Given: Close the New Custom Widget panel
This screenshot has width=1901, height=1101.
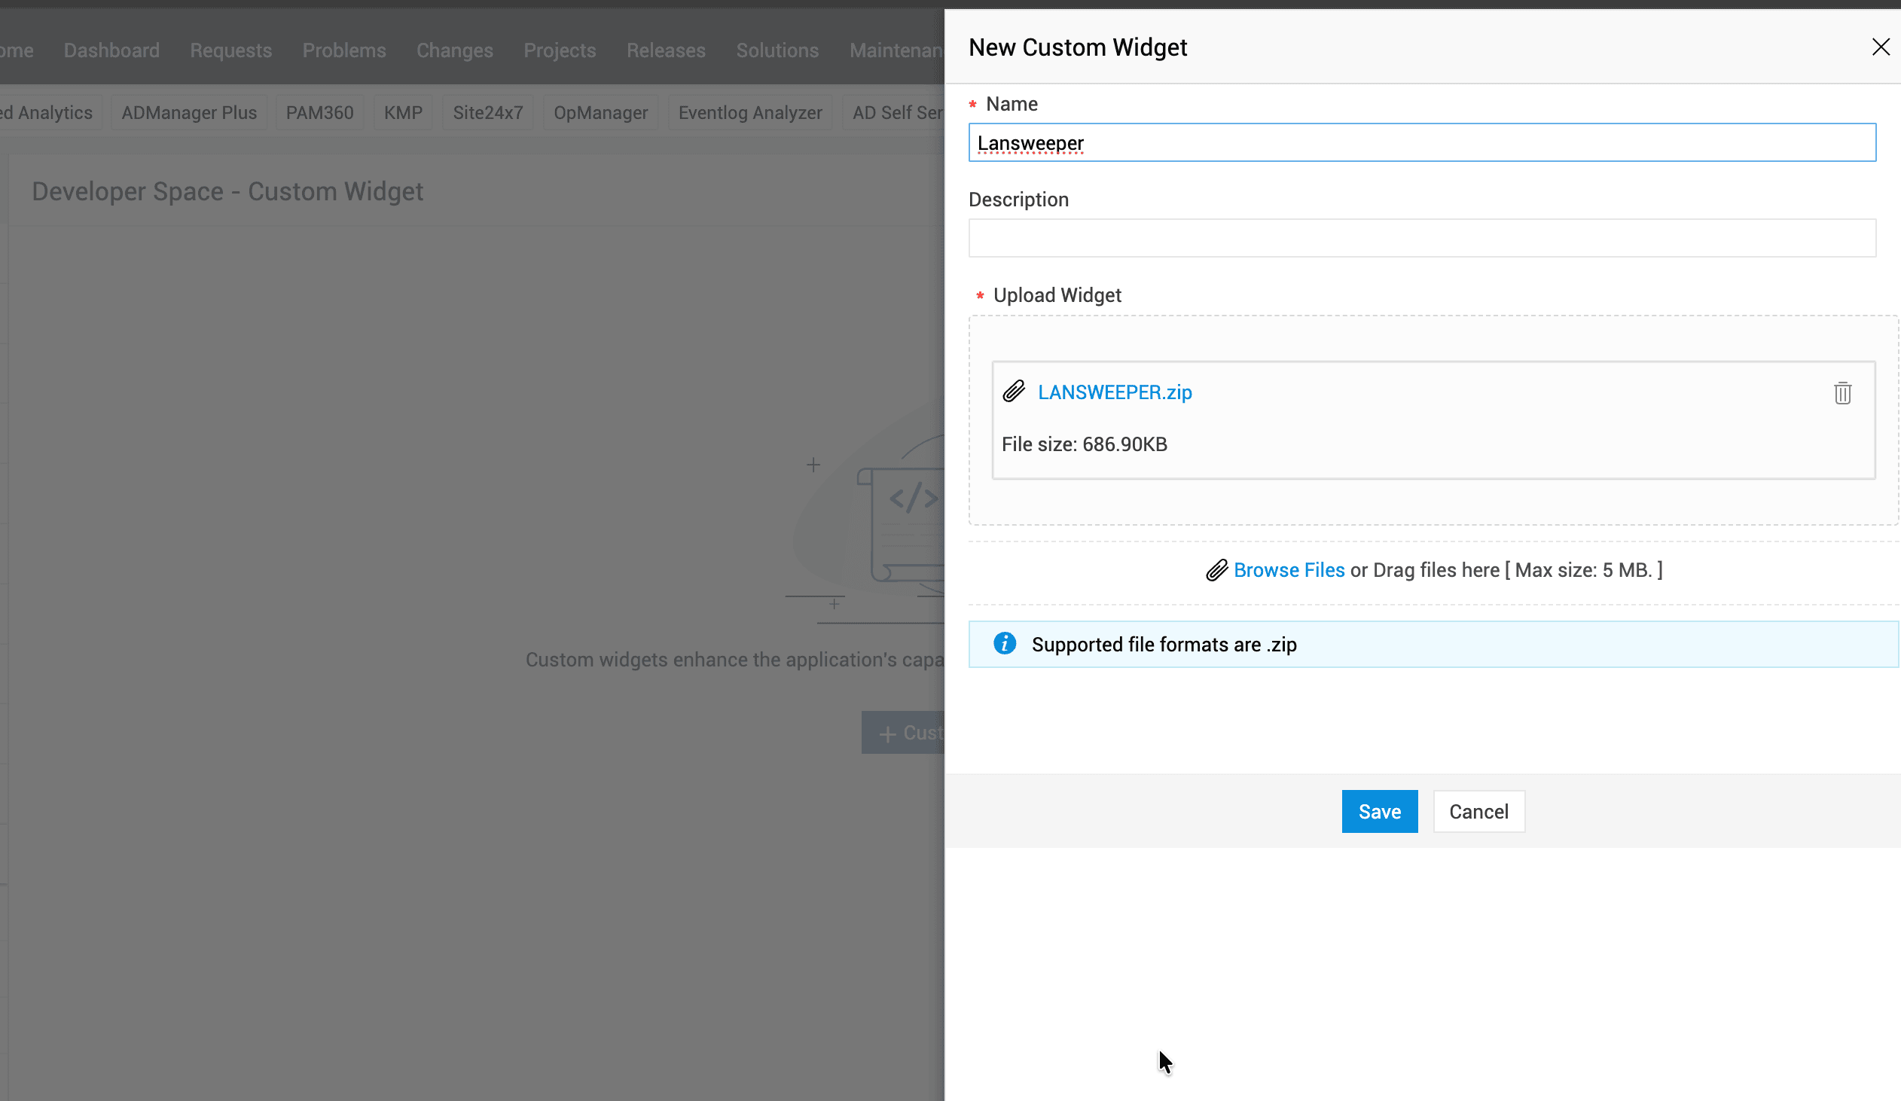Looking at the screenshot, I should 1880,47.
